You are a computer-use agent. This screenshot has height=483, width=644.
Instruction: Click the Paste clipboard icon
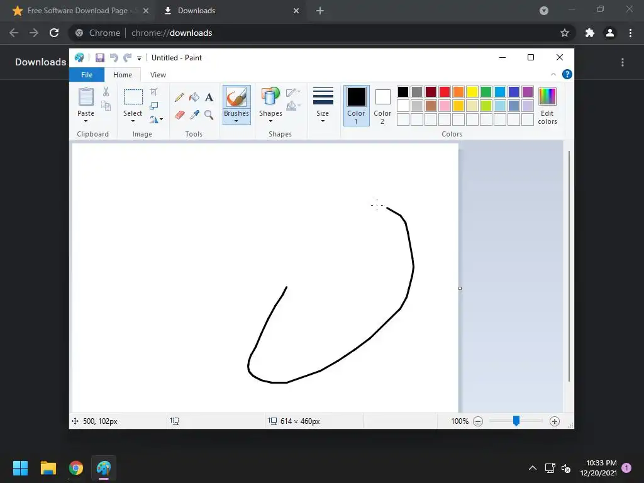[86, 97]
